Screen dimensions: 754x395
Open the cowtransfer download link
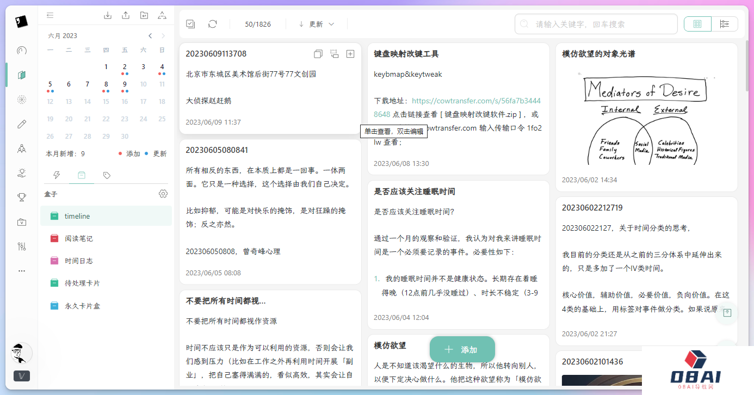click(x=476, y=101)
